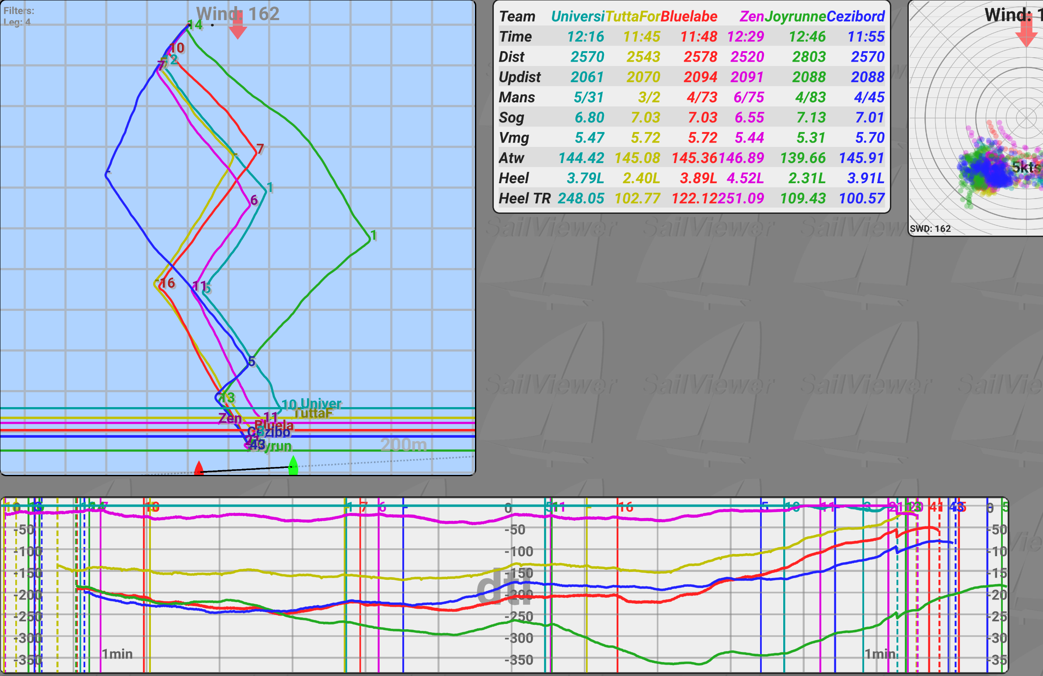Select the red start line buoy

pyautogui.click(x=199, y=468)
